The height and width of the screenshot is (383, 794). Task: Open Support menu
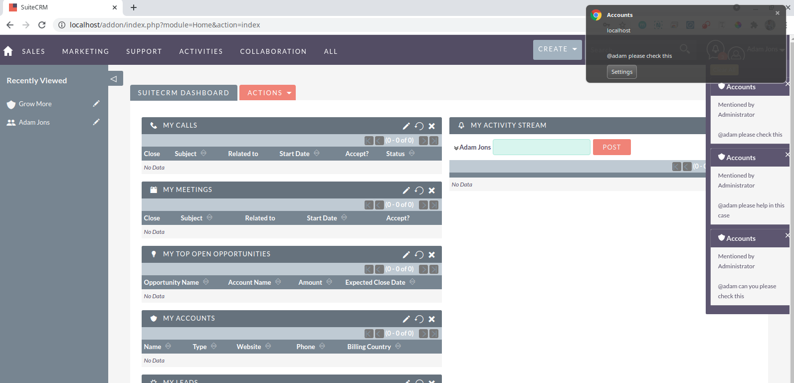(x=144, y=51)
